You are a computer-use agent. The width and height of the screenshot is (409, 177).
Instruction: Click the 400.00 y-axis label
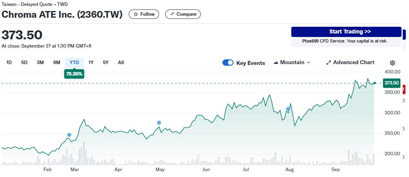click(392, 72)
